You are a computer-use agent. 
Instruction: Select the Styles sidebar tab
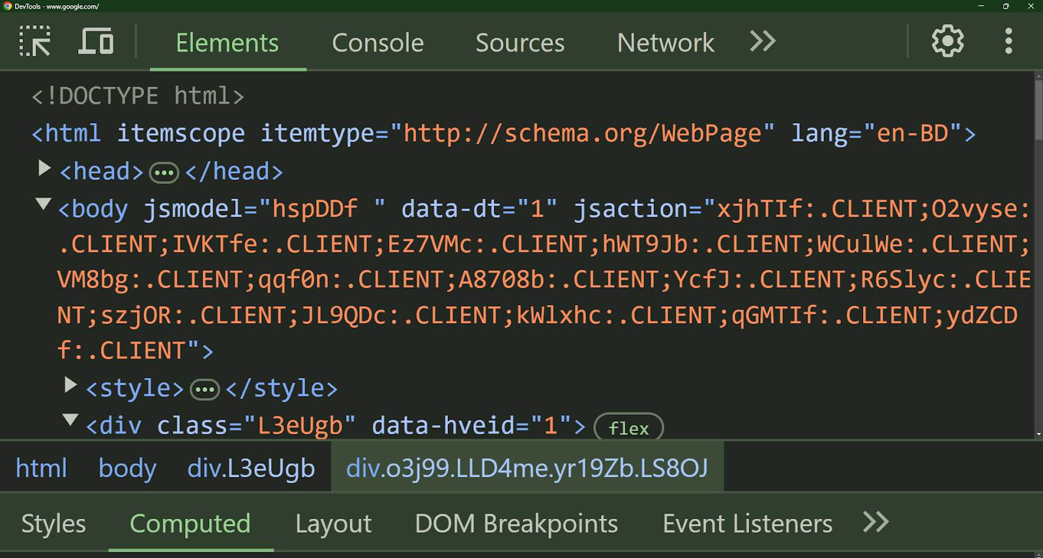(x=53, y=523)
